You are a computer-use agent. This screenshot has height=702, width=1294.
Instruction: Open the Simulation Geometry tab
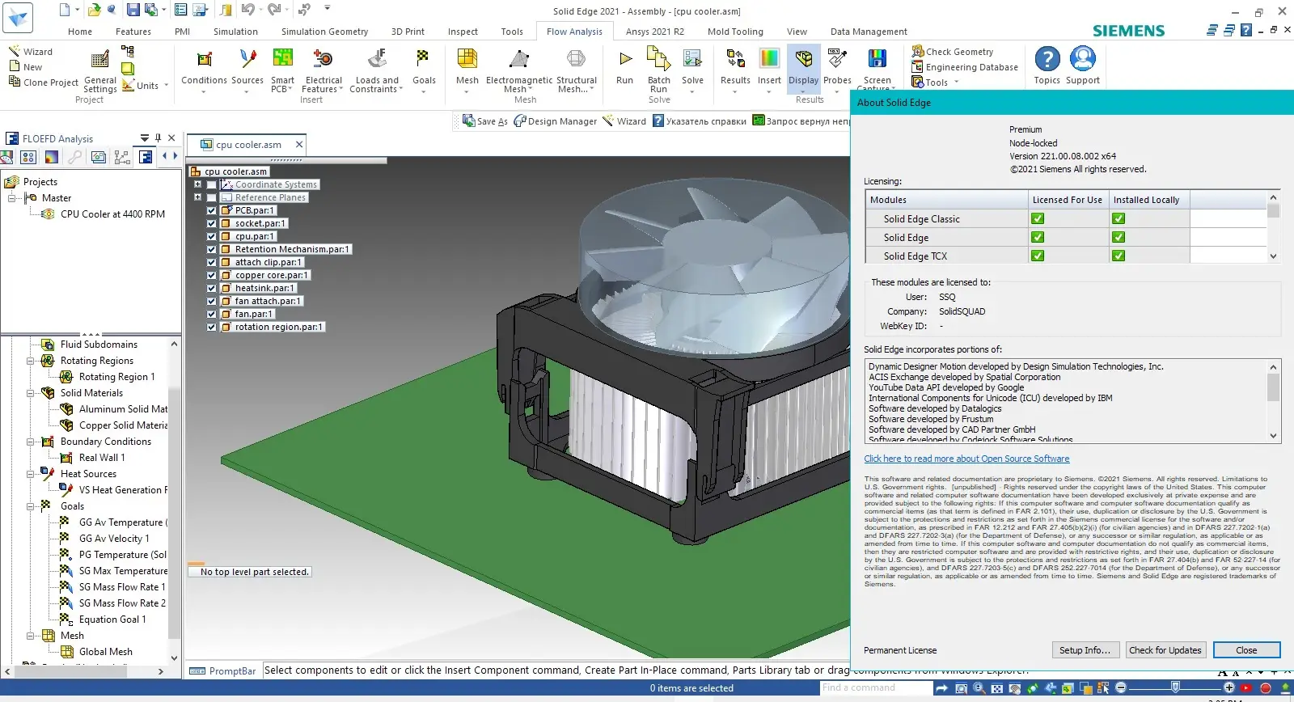(324, 32)
